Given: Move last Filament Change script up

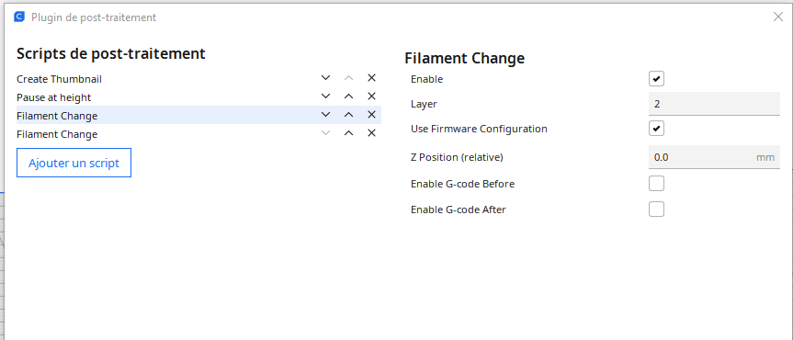Looking at the screenshot, I should 348,133.
